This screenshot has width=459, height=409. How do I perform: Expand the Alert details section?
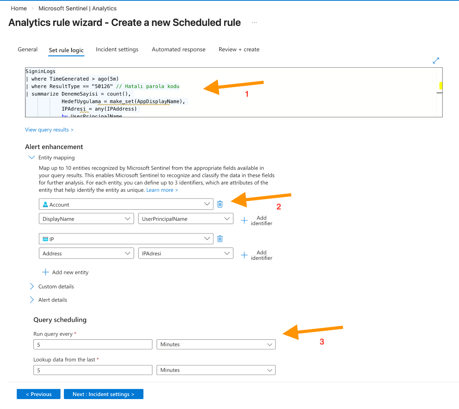tap(31, 300)
